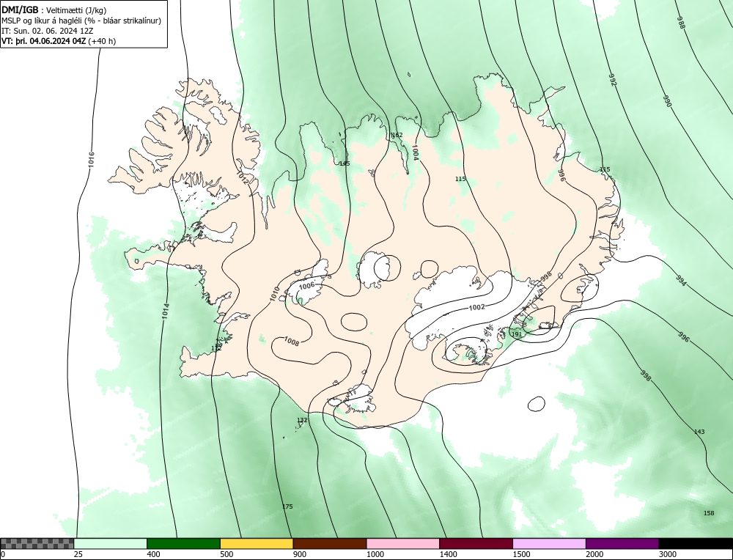Select the light green 25–400 legend swatch
This screenshot has width=733, height=560.
(111, 543)
